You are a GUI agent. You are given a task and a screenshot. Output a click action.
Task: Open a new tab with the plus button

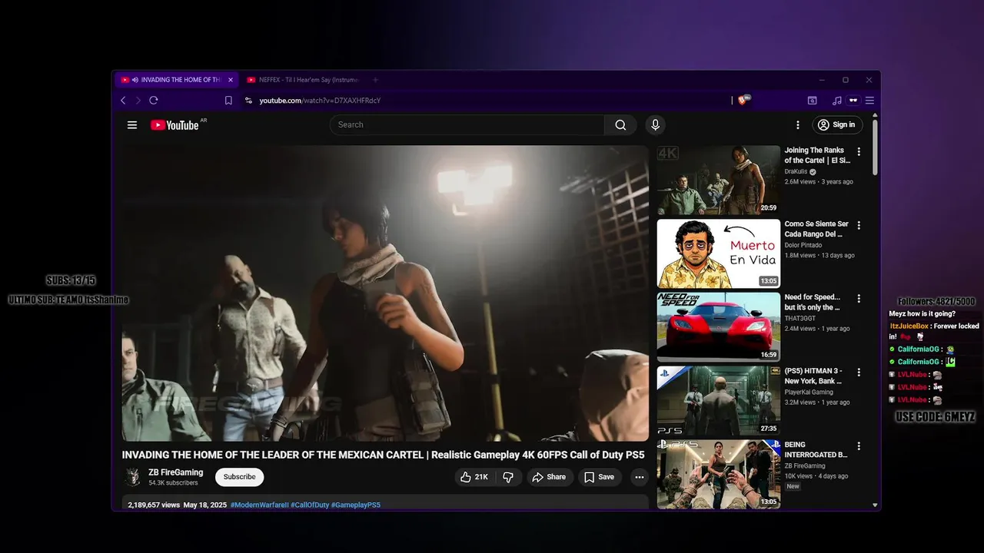[x=375, y=80]
